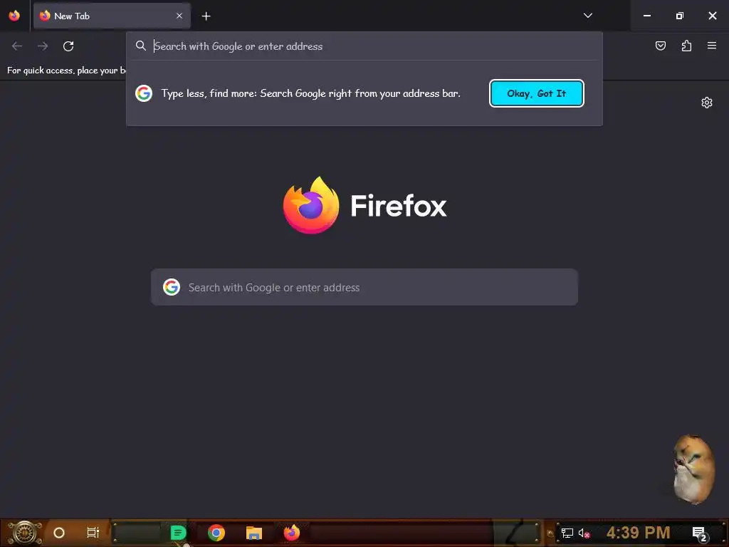
Task: Go back with the back arrow
Action: [17, 46]
